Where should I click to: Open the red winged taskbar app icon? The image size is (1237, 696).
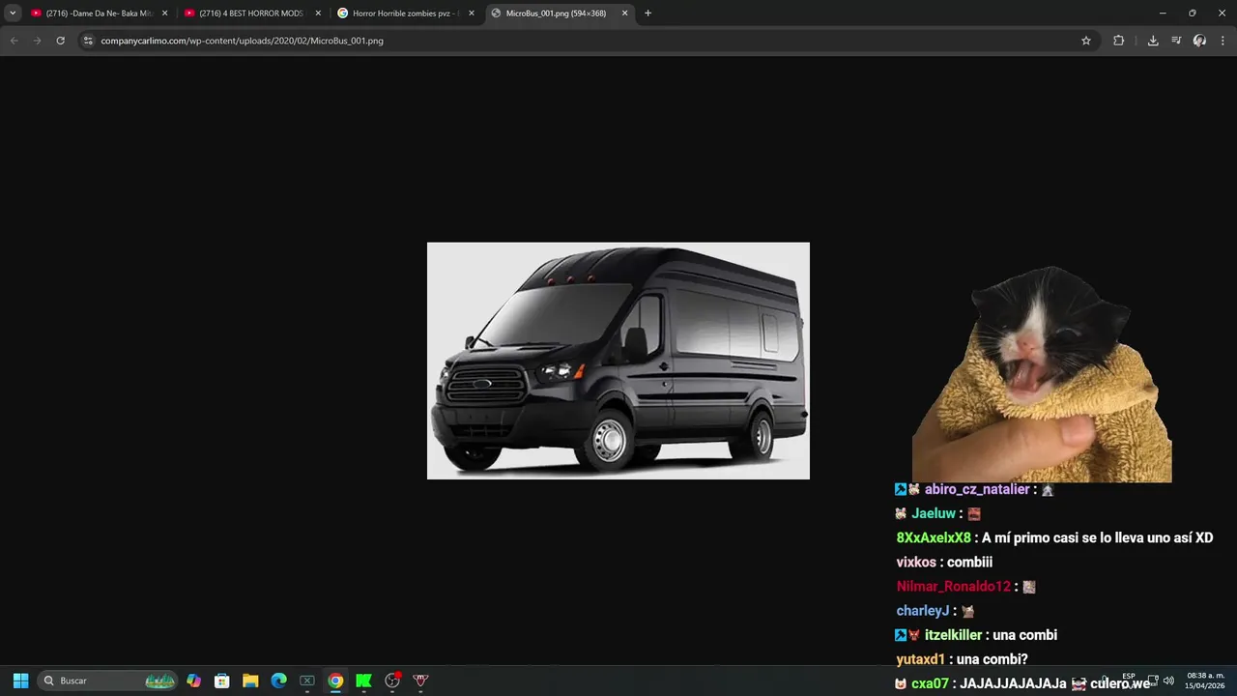(x=420, y=681)
